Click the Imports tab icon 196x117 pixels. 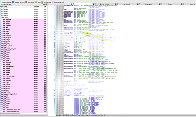tap(183, 4)
